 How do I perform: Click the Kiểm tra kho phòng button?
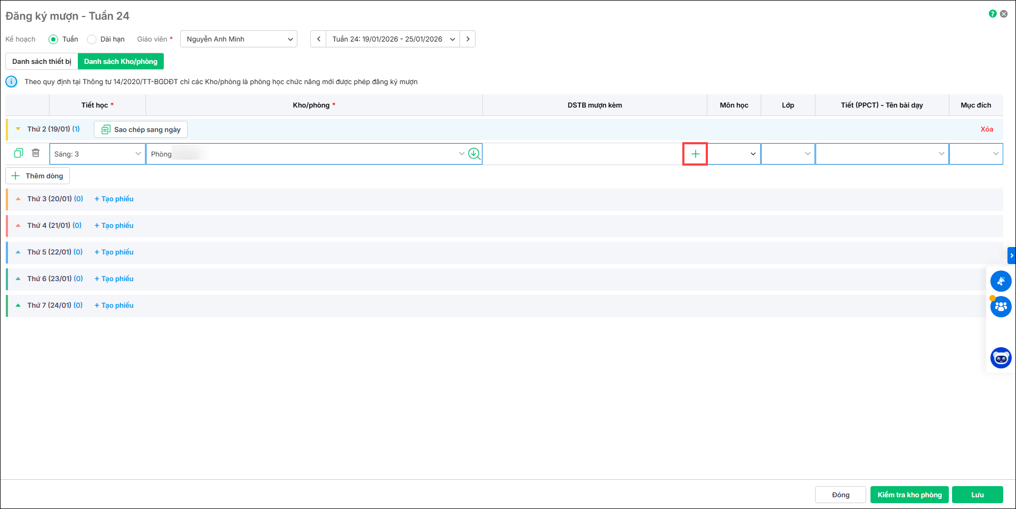tap(909, 495)
